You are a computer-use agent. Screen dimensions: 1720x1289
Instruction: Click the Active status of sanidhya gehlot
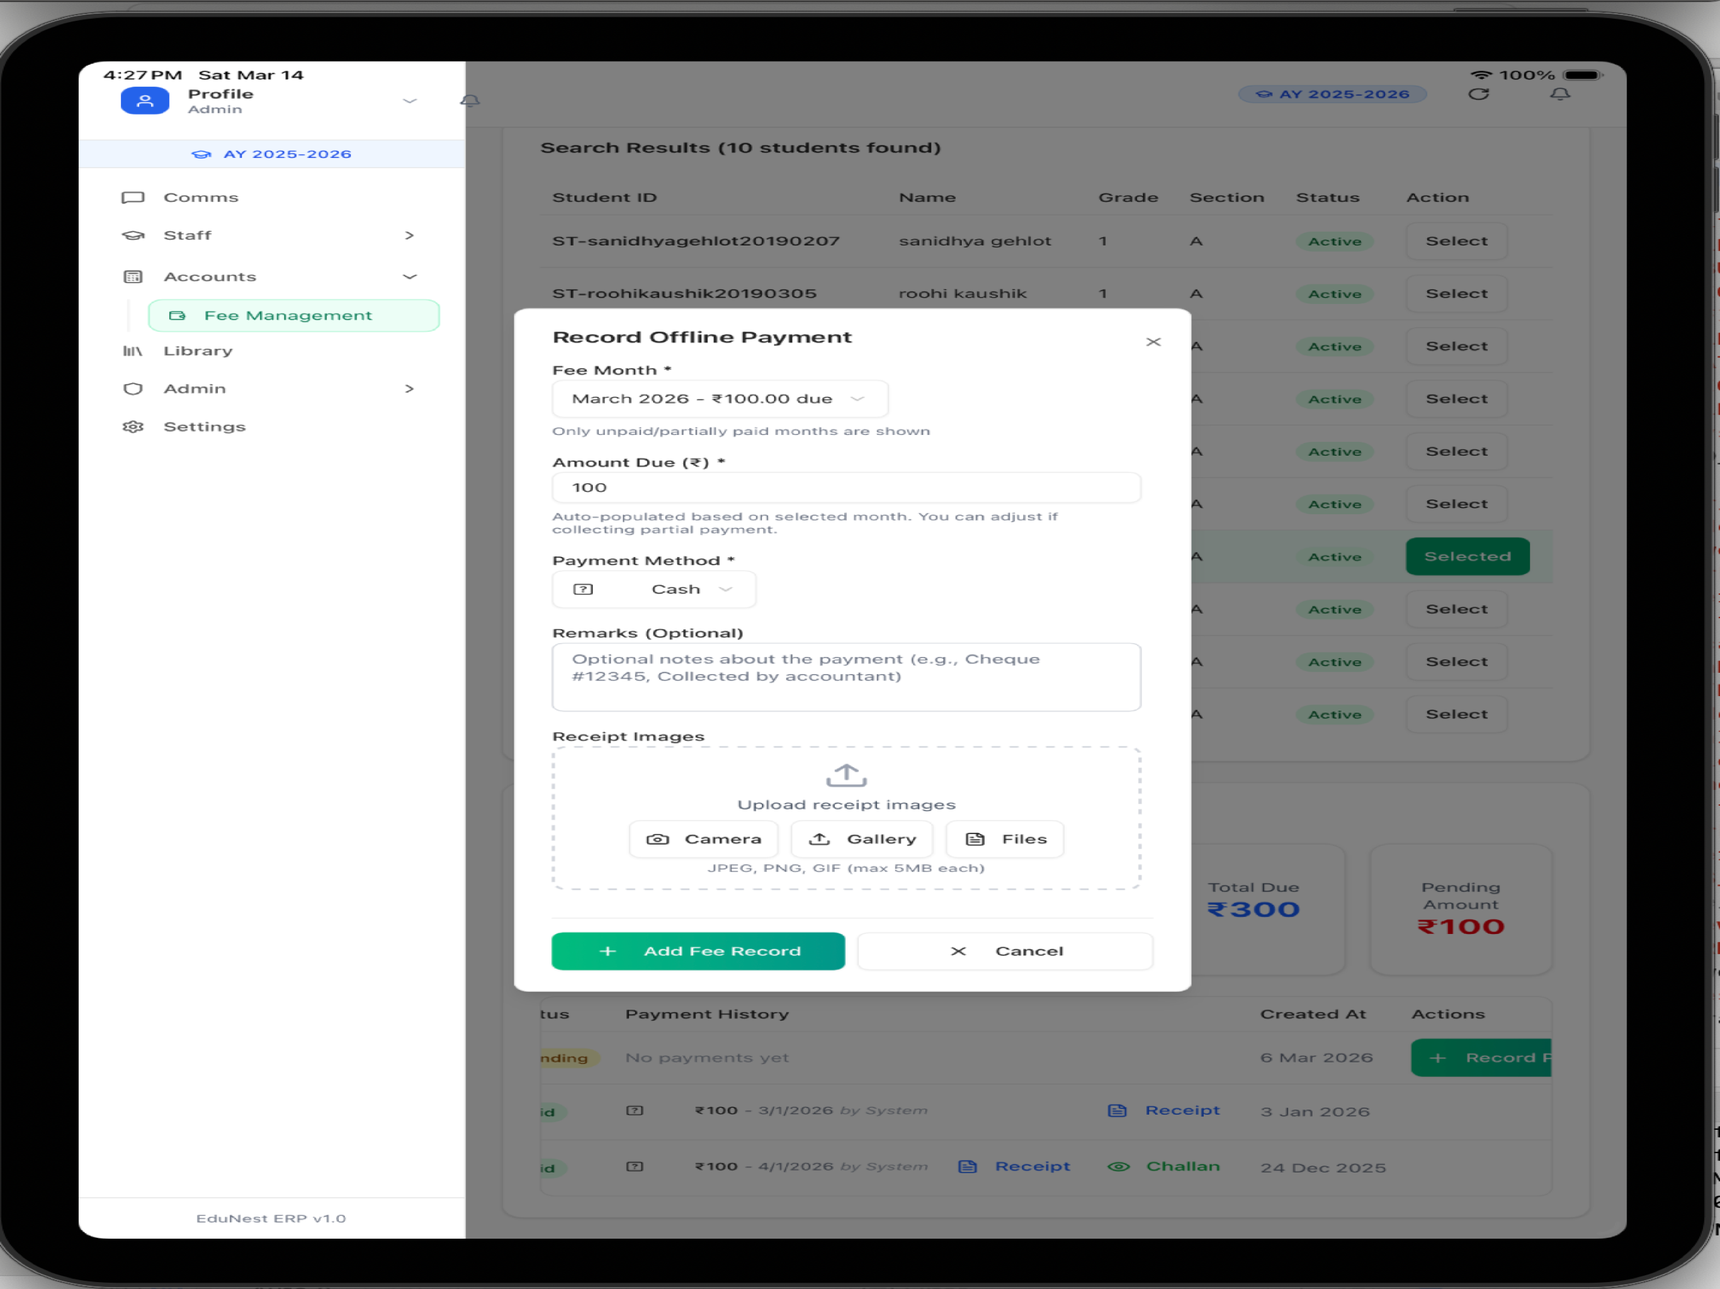pyautogui.click(x=1334, y=242)
